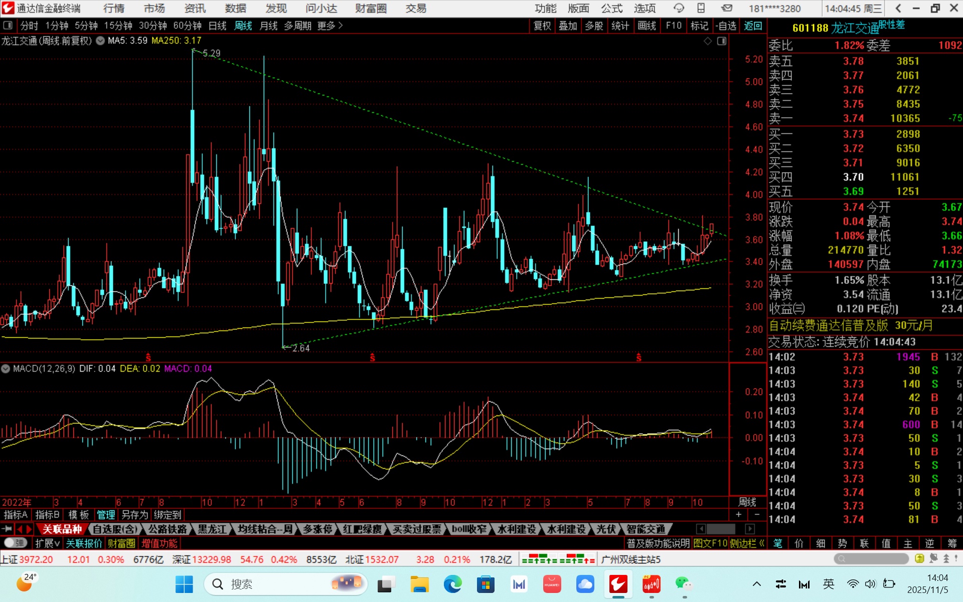Click the 复权 button
Screen dimensions: 963x602
542,26
